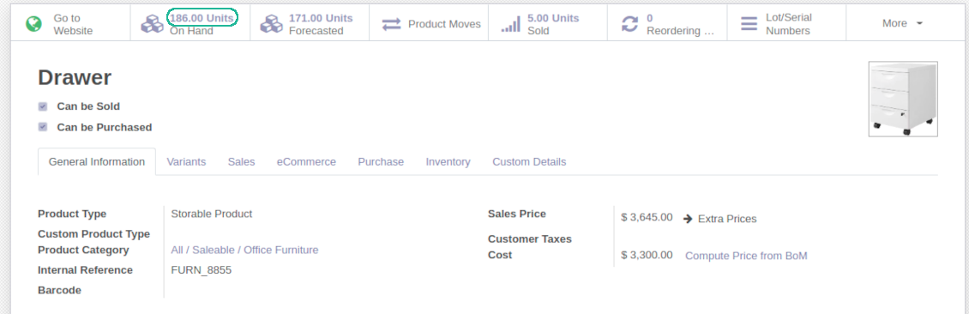Expand the More dropdown menu

pyautogui.click(x=902, y=23)
